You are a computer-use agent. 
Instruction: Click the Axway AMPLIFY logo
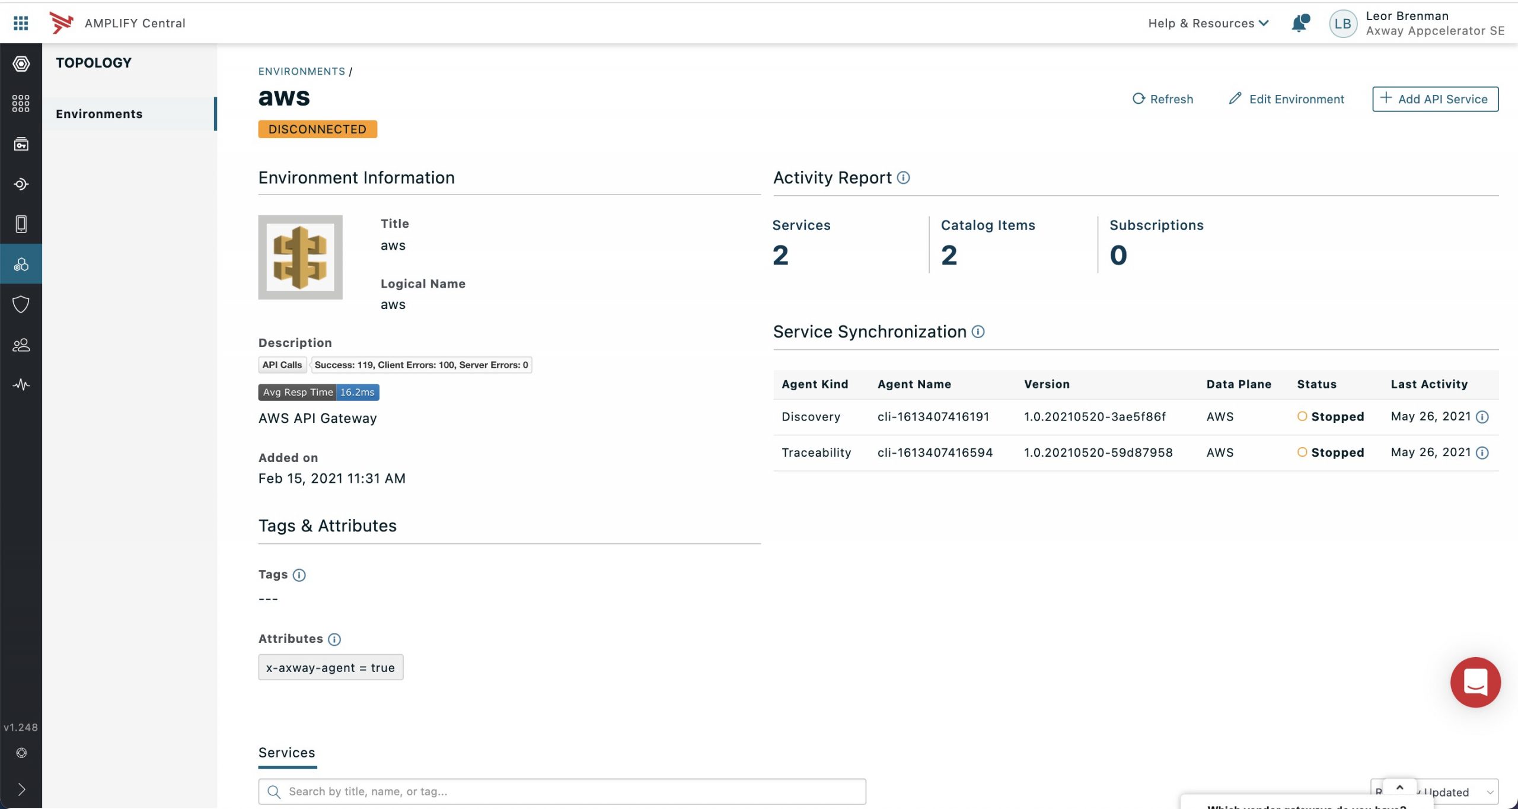(61, 23)
